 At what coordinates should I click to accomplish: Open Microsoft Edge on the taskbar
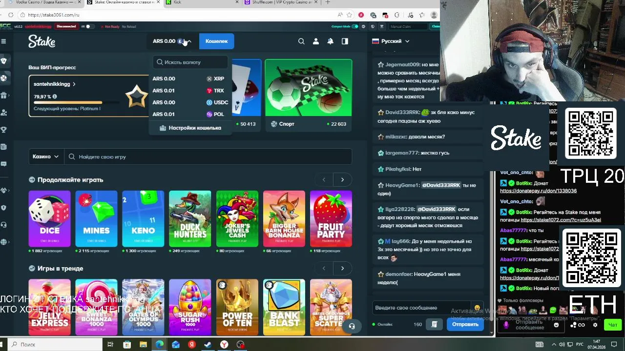[x=159, y=345]
